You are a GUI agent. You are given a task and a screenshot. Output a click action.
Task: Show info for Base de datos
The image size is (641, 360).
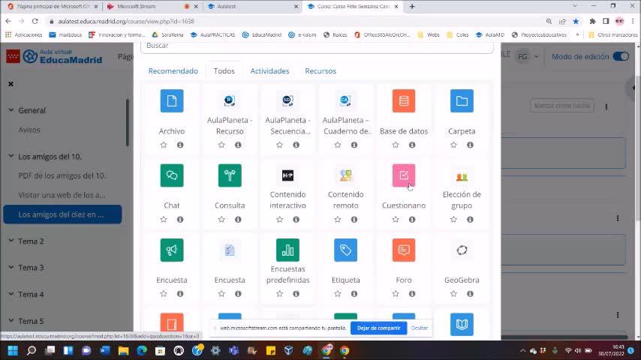pyautogui.click(x=412, y=145)
